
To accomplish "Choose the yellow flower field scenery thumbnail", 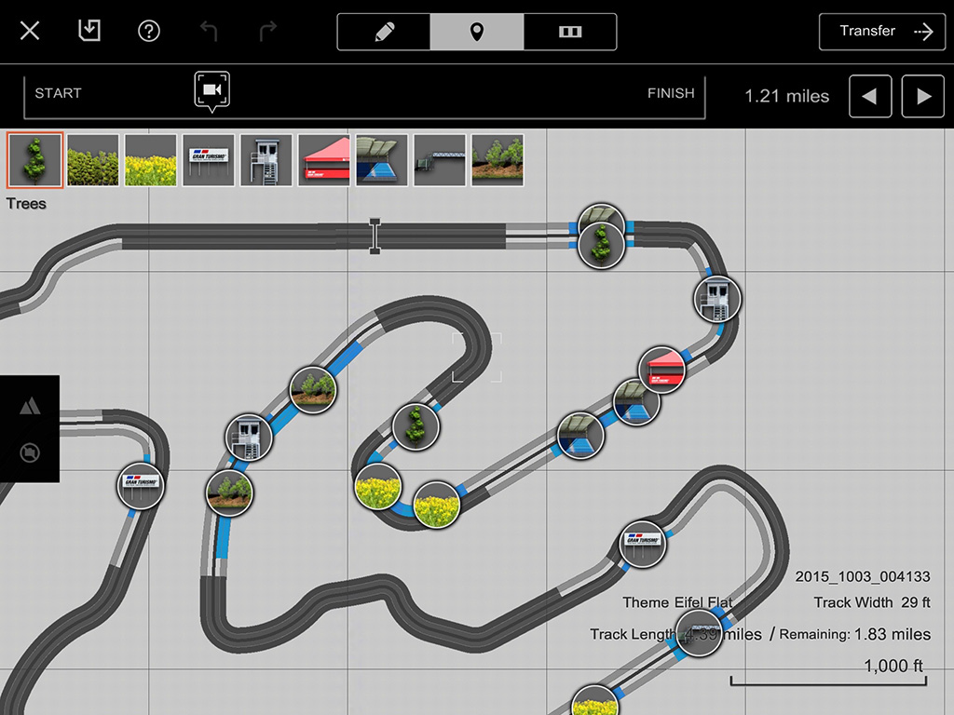I will pos(151,160).
